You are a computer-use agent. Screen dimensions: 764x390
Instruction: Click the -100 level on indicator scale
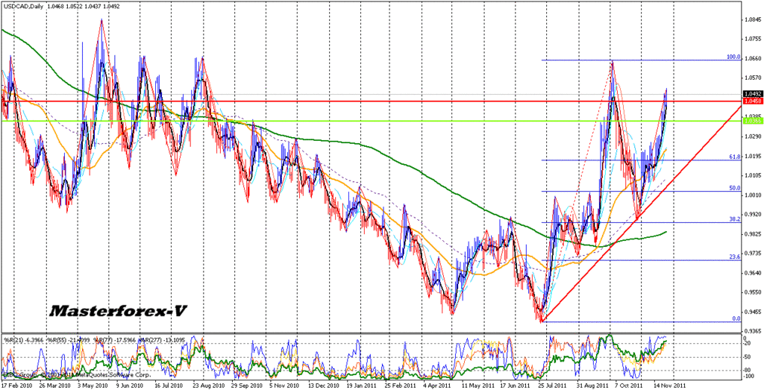pos(749,377)
